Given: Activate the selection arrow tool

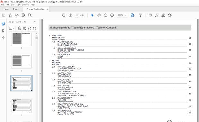Looking at the screenshot, I should click(92, 15).
